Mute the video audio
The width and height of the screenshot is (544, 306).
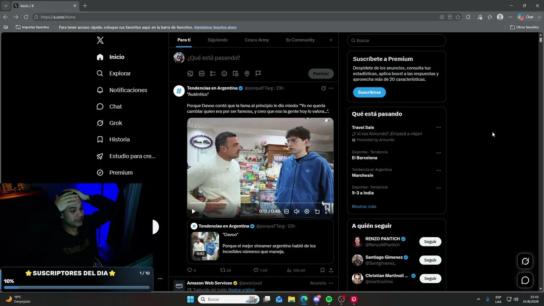click(297, 211)
